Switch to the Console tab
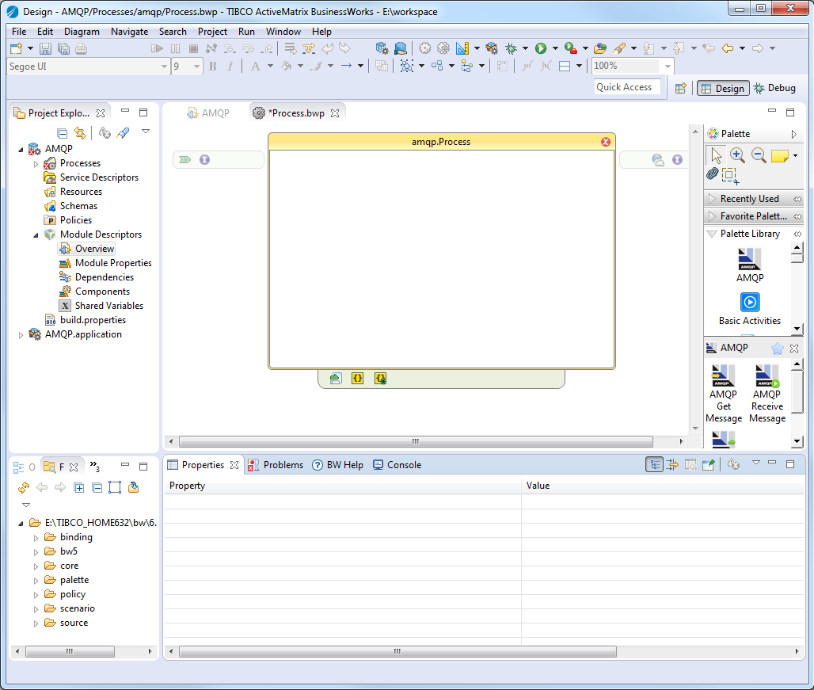This screenshot has width=814, height=690. (x=397, y=465)
